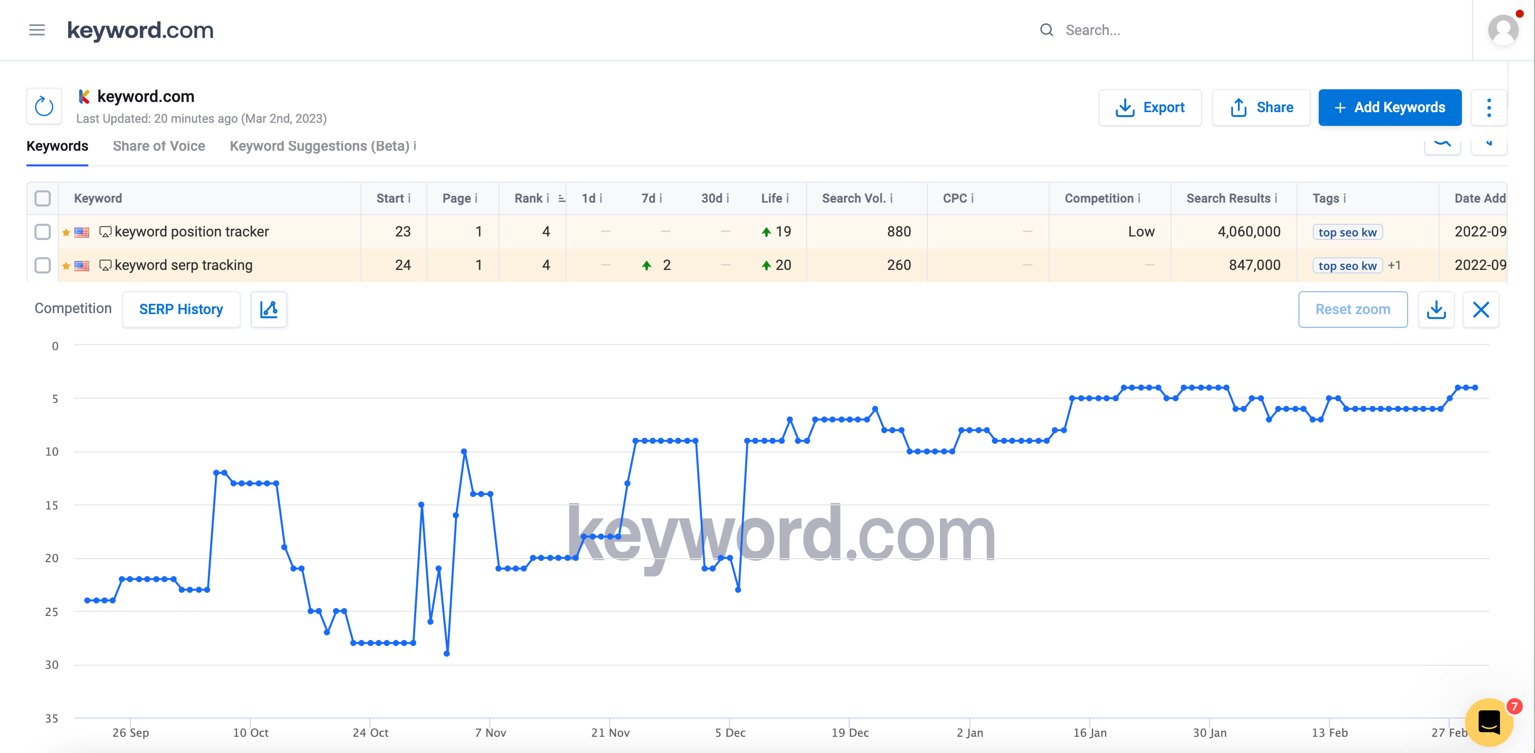Check the keyword position tracker row
This screenshot has width=1535, height=753.
click(x=42, y=232)
